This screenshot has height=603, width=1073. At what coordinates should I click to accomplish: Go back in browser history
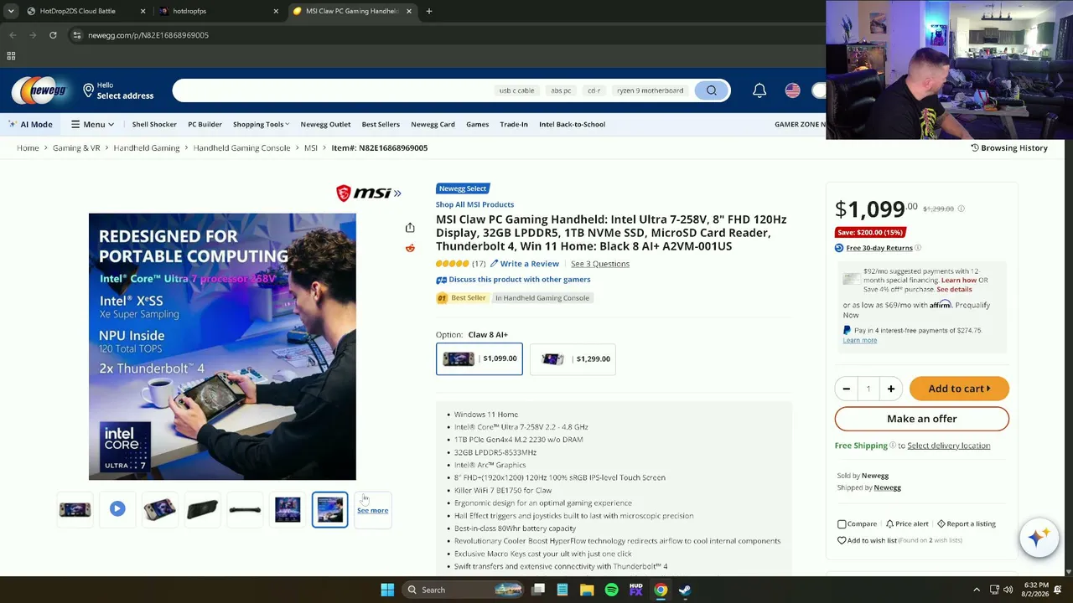13,35
